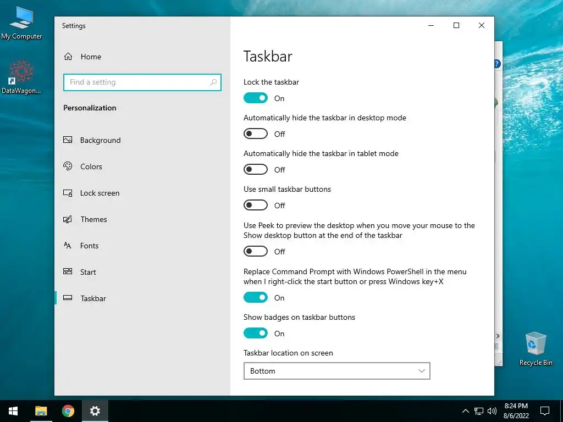Image resolution: width=563 pixels, height=422 pixels.
Task: Minimize the Settings window
Action: [x=431, y=25]
